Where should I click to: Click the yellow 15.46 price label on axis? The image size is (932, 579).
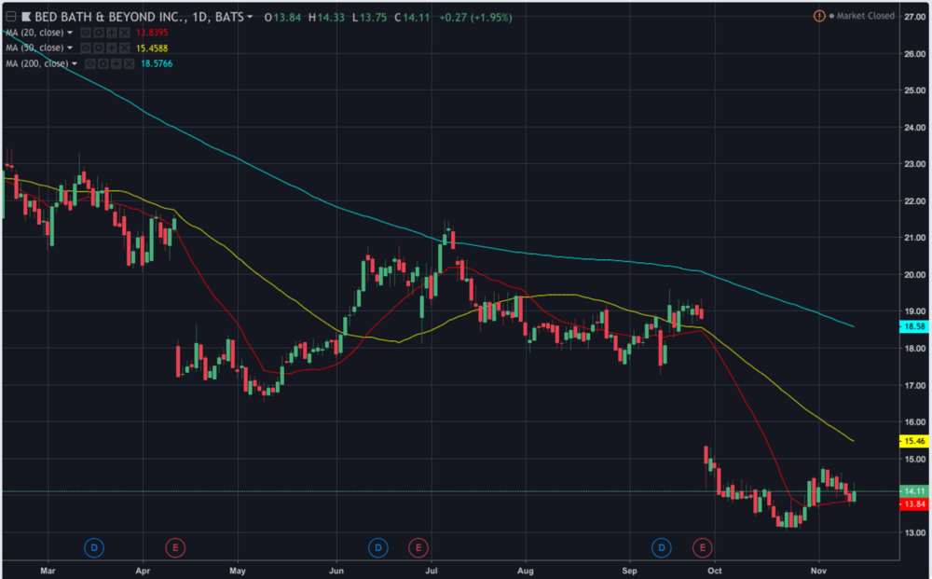[913, 440]
